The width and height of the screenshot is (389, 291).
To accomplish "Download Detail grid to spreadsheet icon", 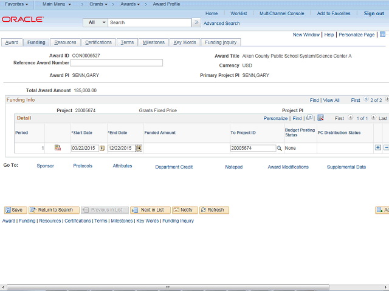I will (x=320, y=118).
